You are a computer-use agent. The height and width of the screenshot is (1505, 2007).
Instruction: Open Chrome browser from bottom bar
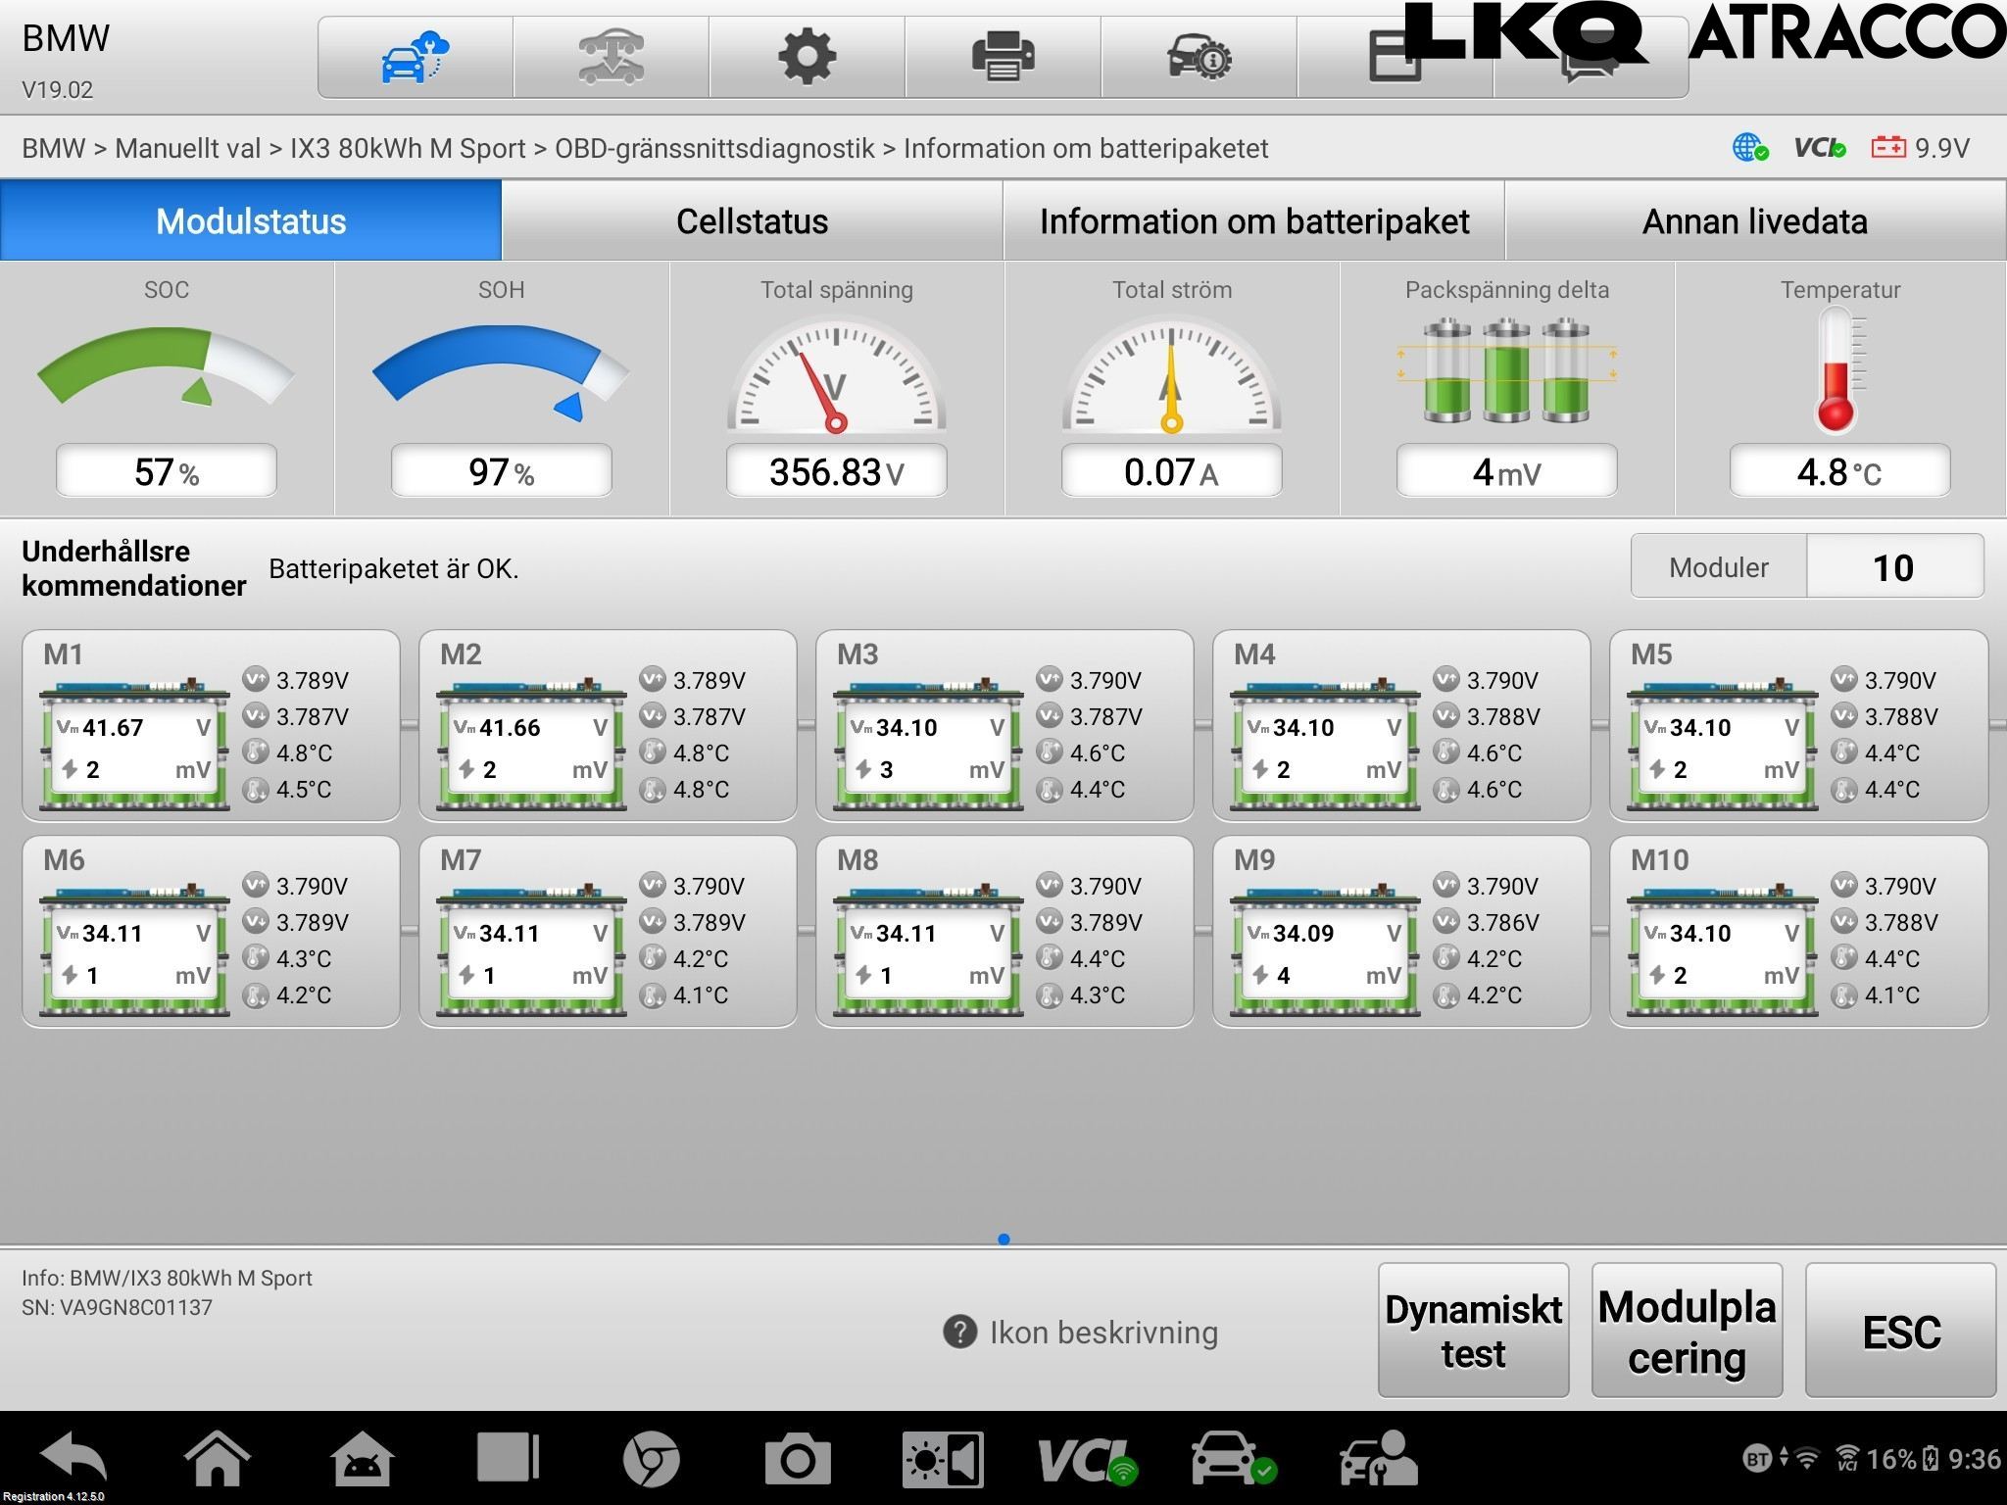point(651,1460)
